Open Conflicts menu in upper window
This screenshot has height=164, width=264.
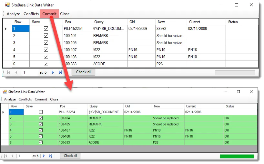tap(31, 14)
